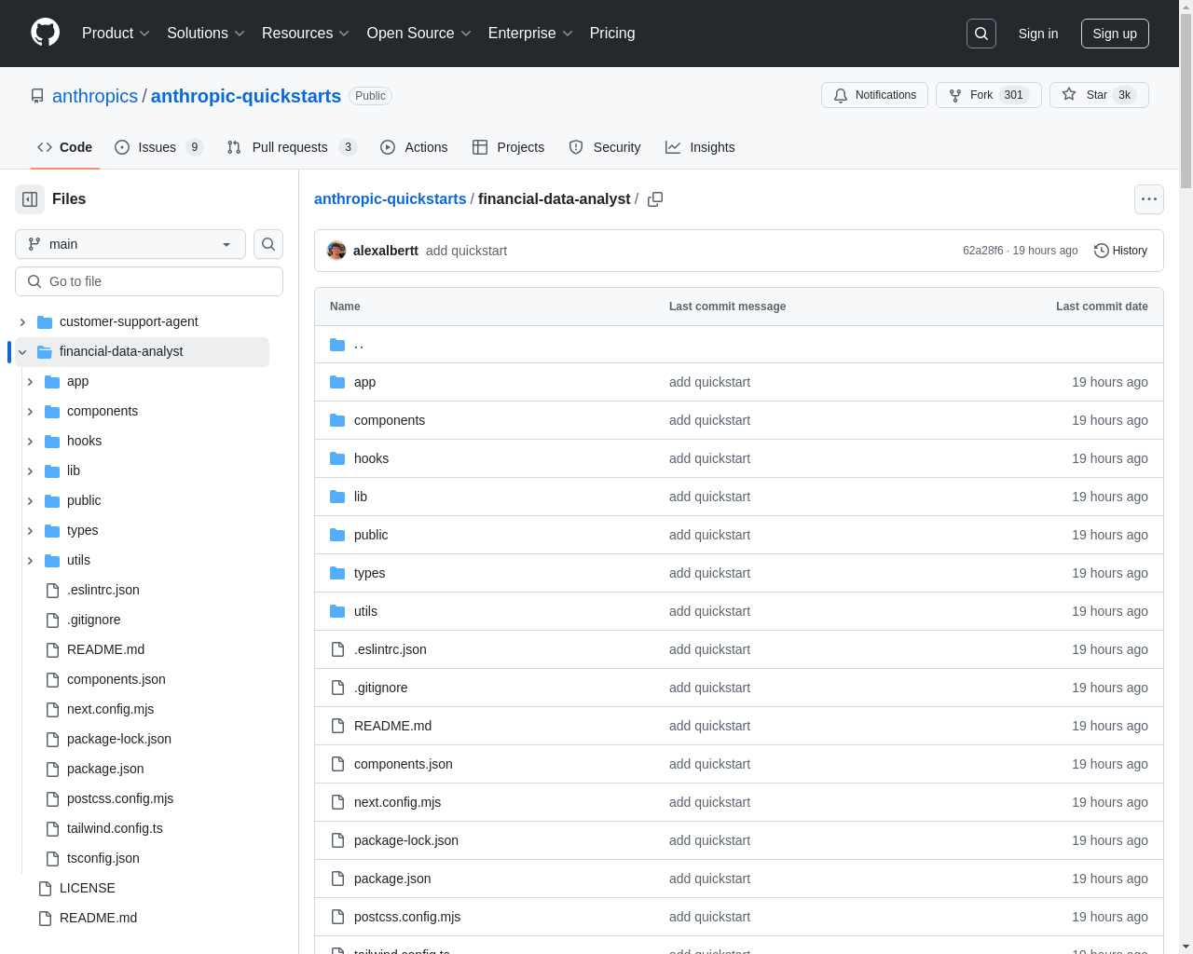The image size is (1193, 954).
Task: Switch to the Issues tab
Action: point(158,147)
